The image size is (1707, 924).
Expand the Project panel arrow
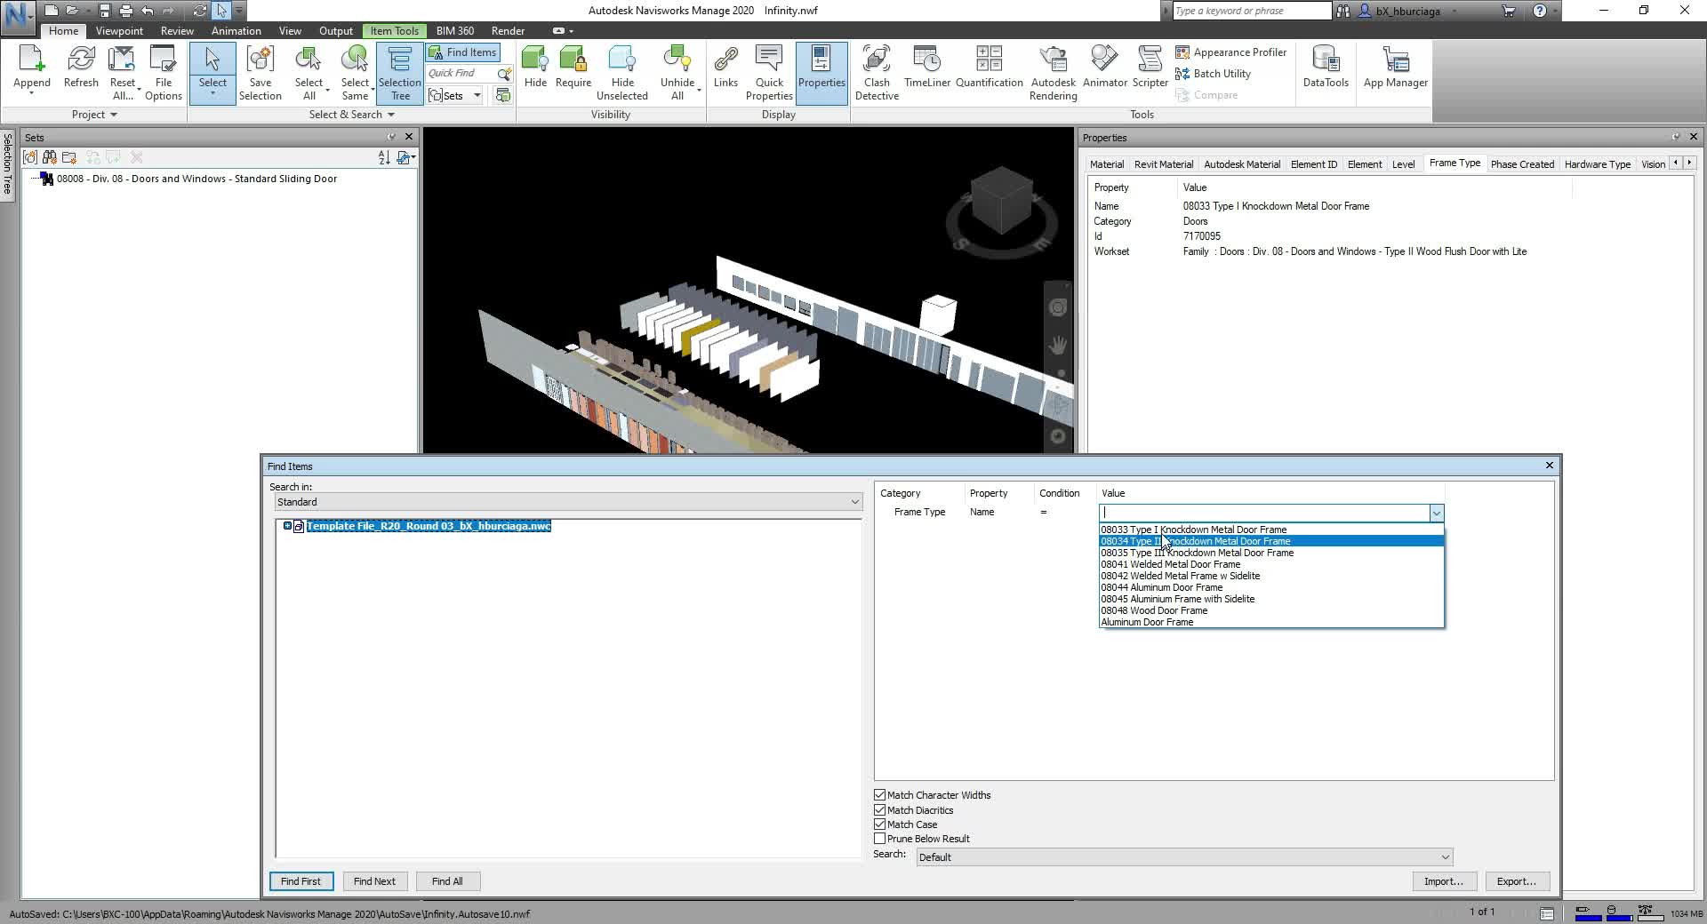pyautogui.click(x=114, y=115)
